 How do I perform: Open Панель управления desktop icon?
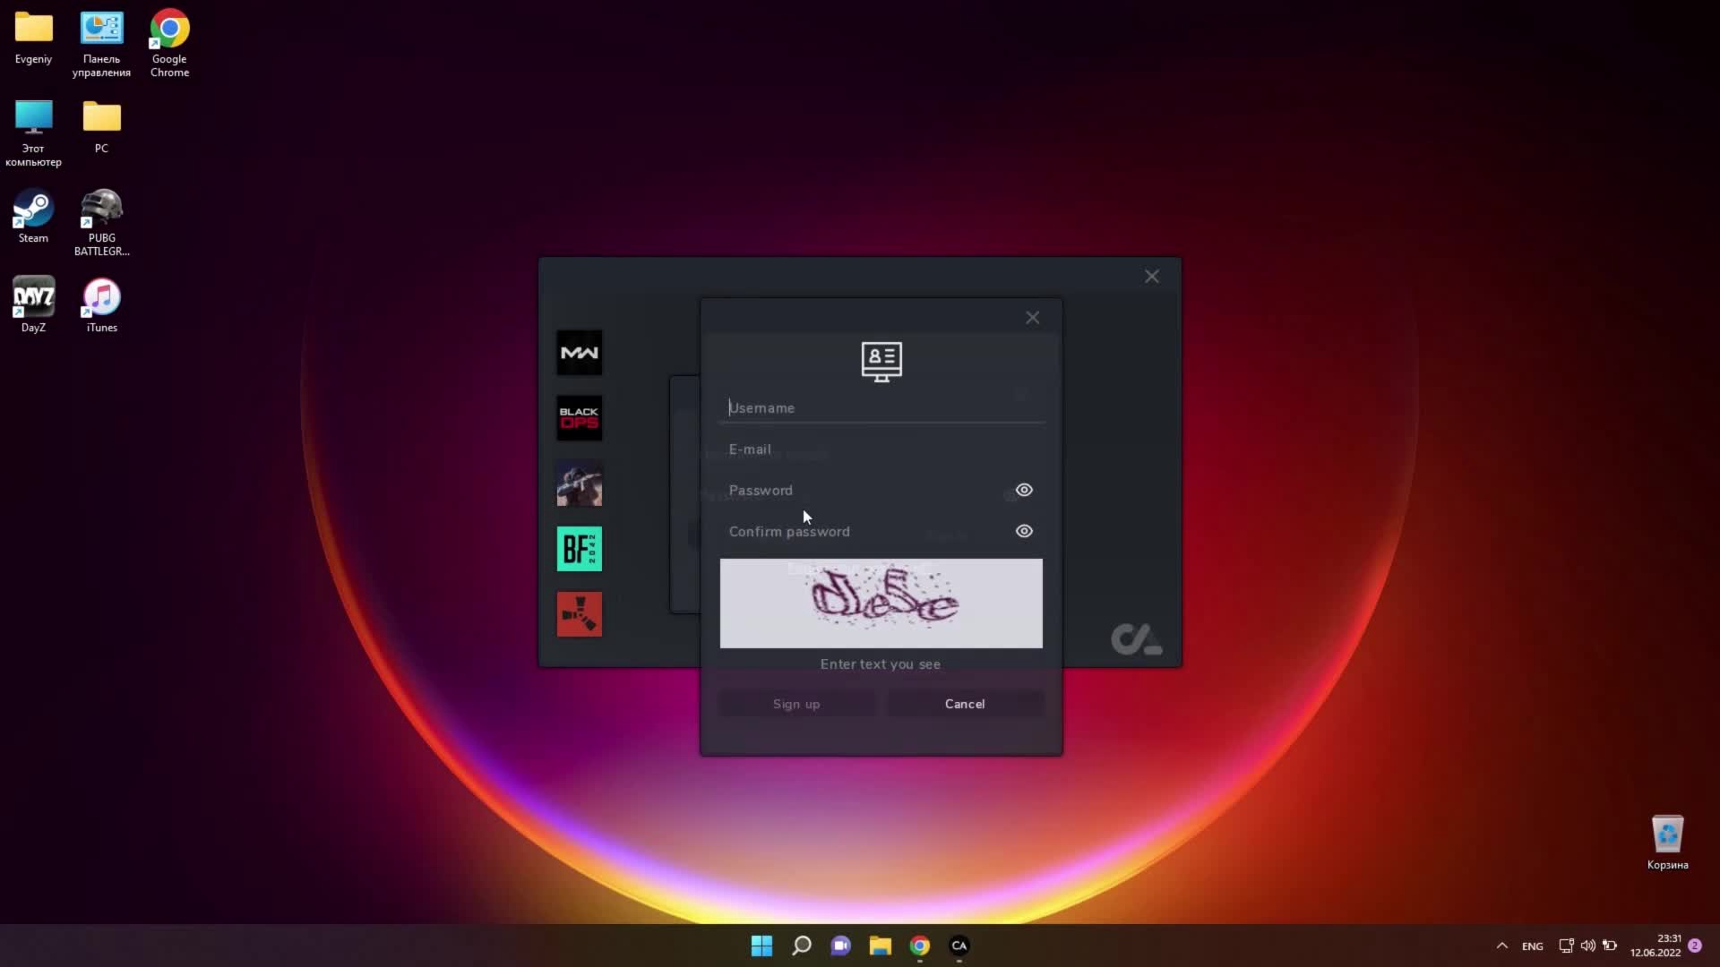pyautogui.click(x=101, y=44)
